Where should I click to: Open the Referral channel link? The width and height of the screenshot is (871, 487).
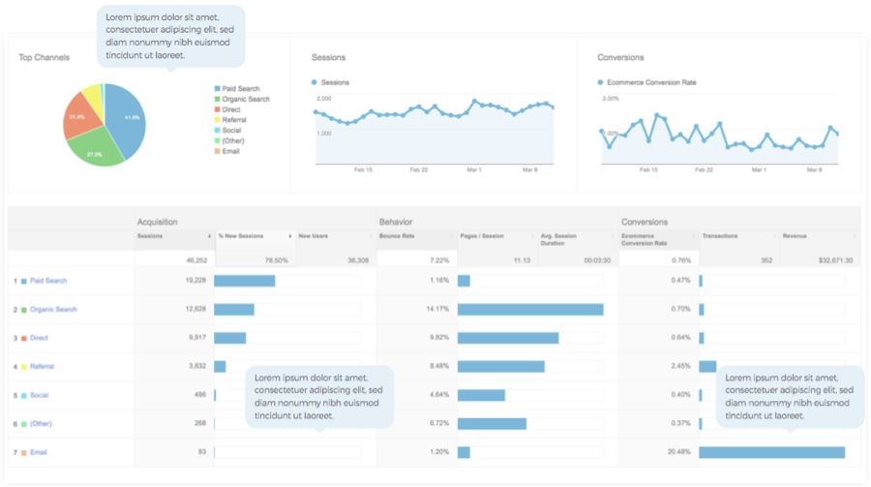click(x=42, y=366)
